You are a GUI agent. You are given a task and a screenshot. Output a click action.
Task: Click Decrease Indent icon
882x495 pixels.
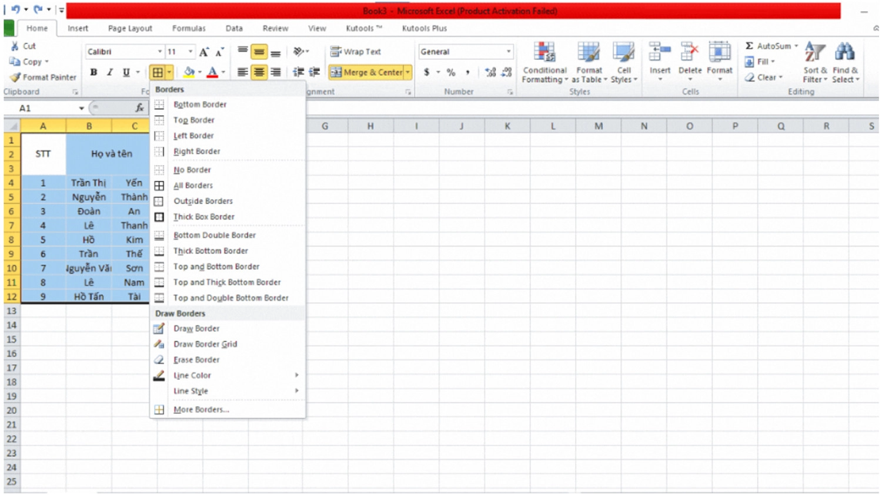298,72
